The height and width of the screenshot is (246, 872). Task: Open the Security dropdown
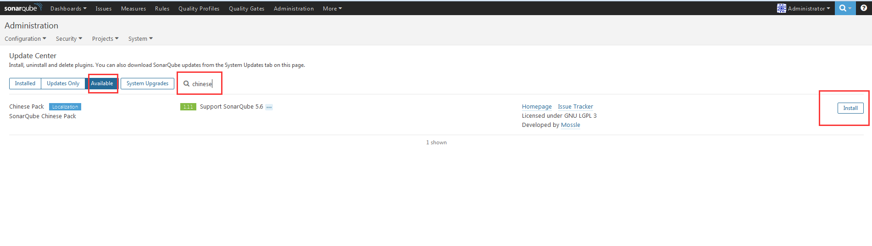tap(69, 39)
